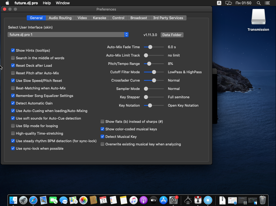
Task: Open Spotlight search in the menu bar
Action: point(258,3)
